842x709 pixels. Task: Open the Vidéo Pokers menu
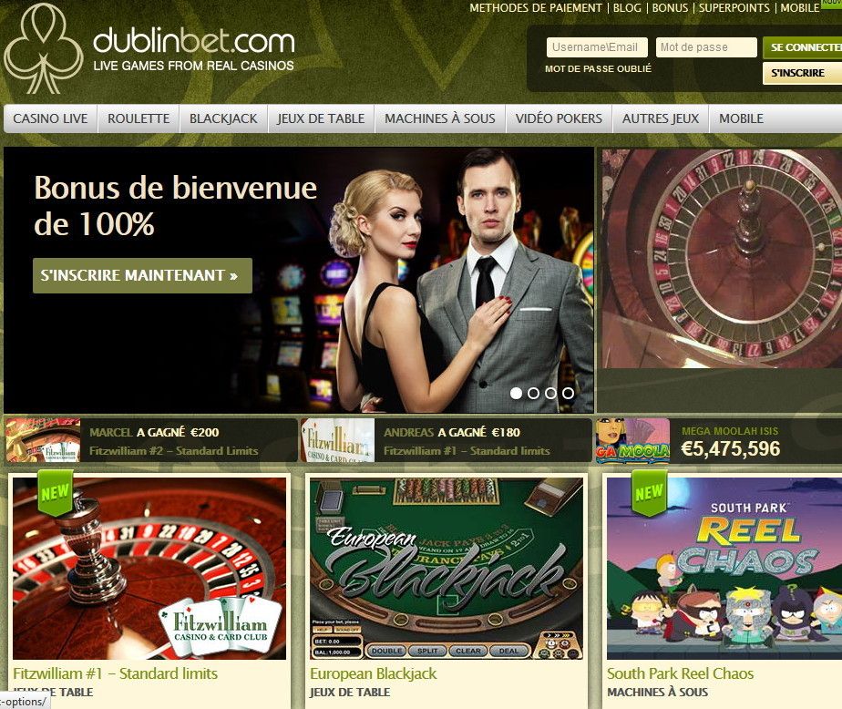559,118
